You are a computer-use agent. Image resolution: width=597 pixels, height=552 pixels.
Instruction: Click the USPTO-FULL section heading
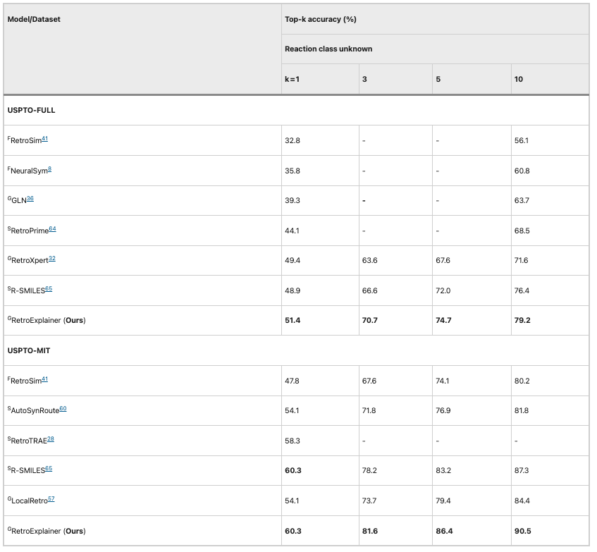coord(31,110)
